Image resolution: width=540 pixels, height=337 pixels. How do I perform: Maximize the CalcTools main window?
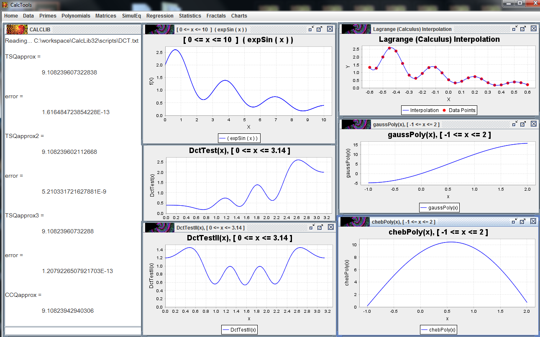(519, 3)
